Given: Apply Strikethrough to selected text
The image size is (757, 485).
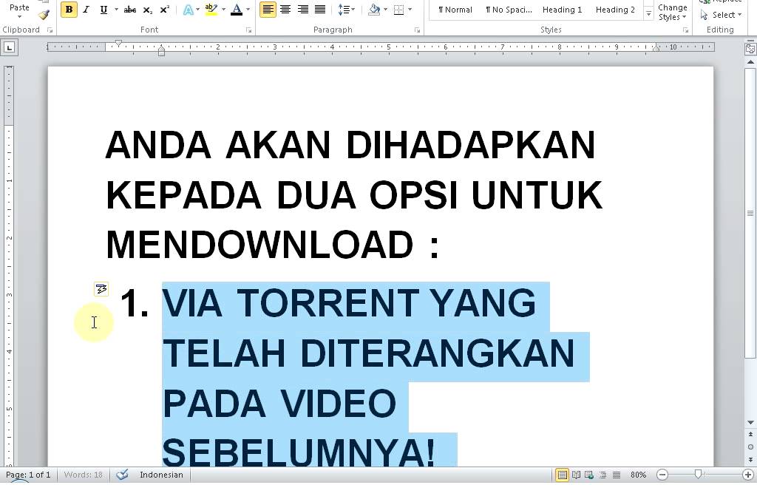Looking at the screenshot, I should point(130,9).
